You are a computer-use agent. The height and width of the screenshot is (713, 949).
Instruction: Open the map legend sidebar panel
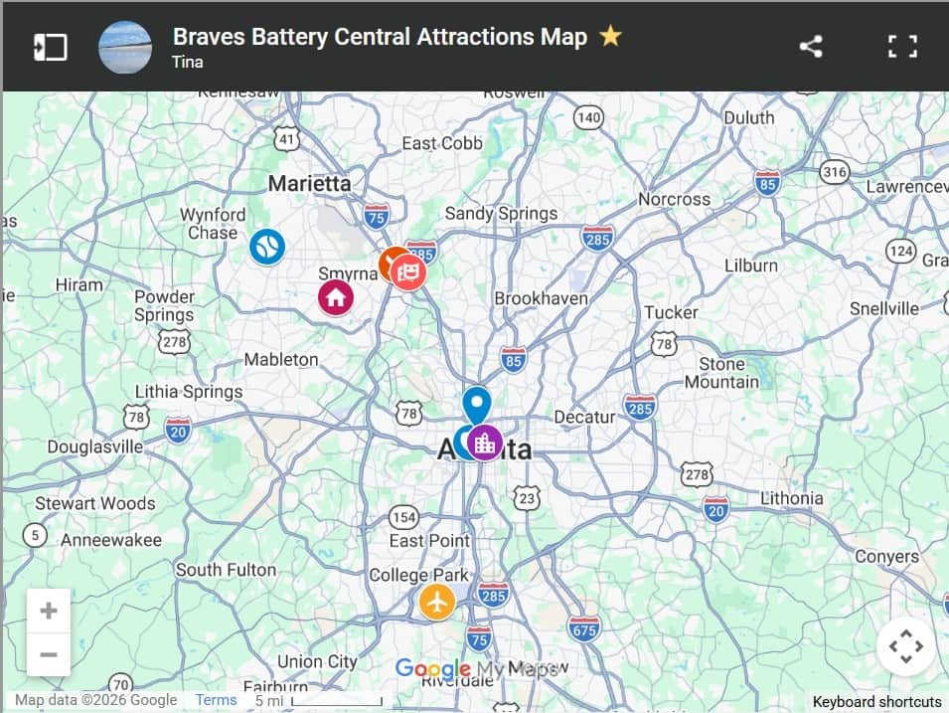tap(51, 48)
